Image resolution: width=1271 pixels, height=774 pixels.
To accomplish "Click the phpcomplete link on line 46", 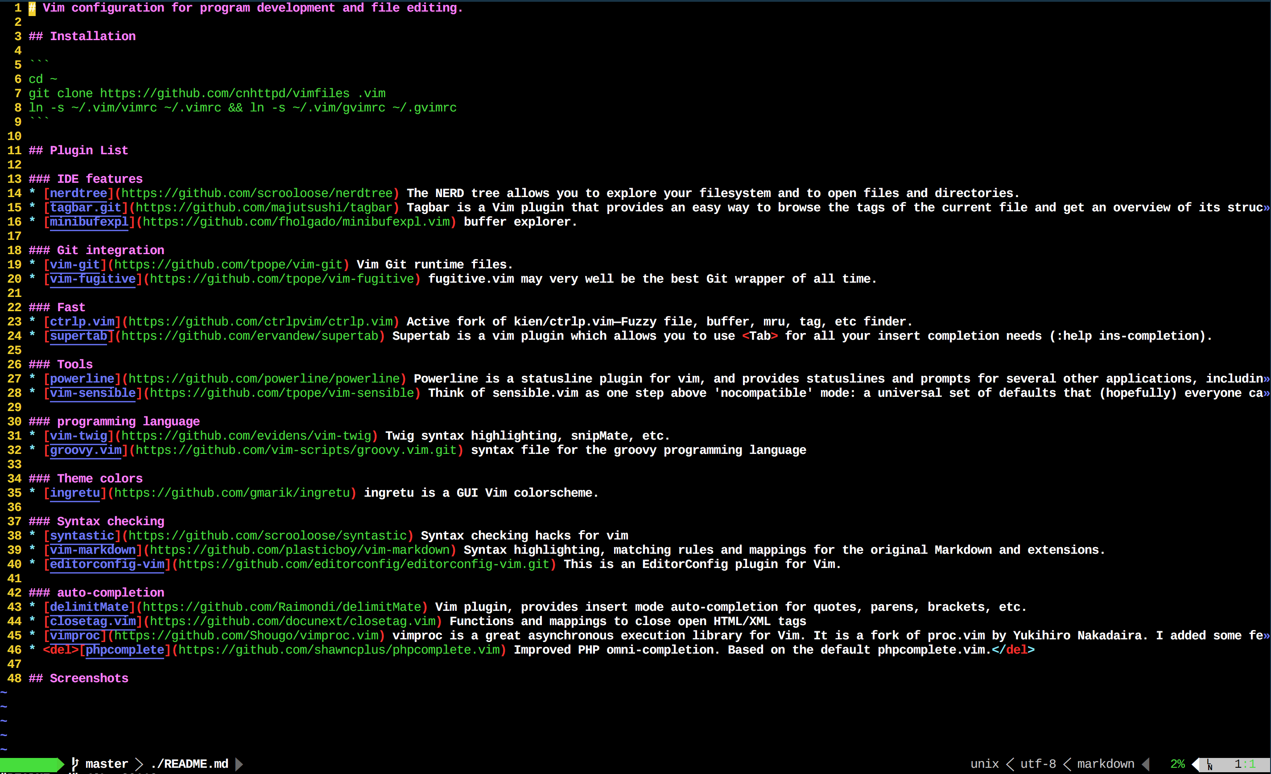I will click(x=124, y=650).
